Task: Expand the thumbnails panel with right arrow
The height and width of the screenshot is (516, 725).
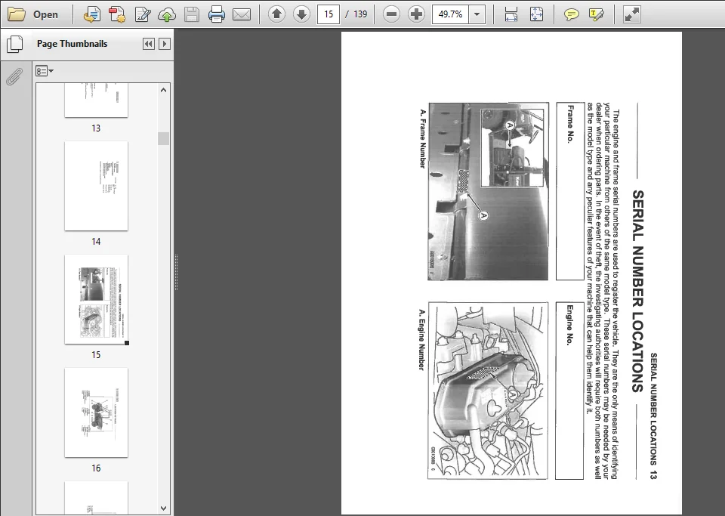Action: [x=164, y=44]
